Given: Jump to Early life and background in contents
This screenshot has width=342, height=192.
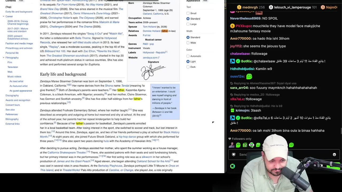Looking at the screenshot, I should (x=19, y=12).
